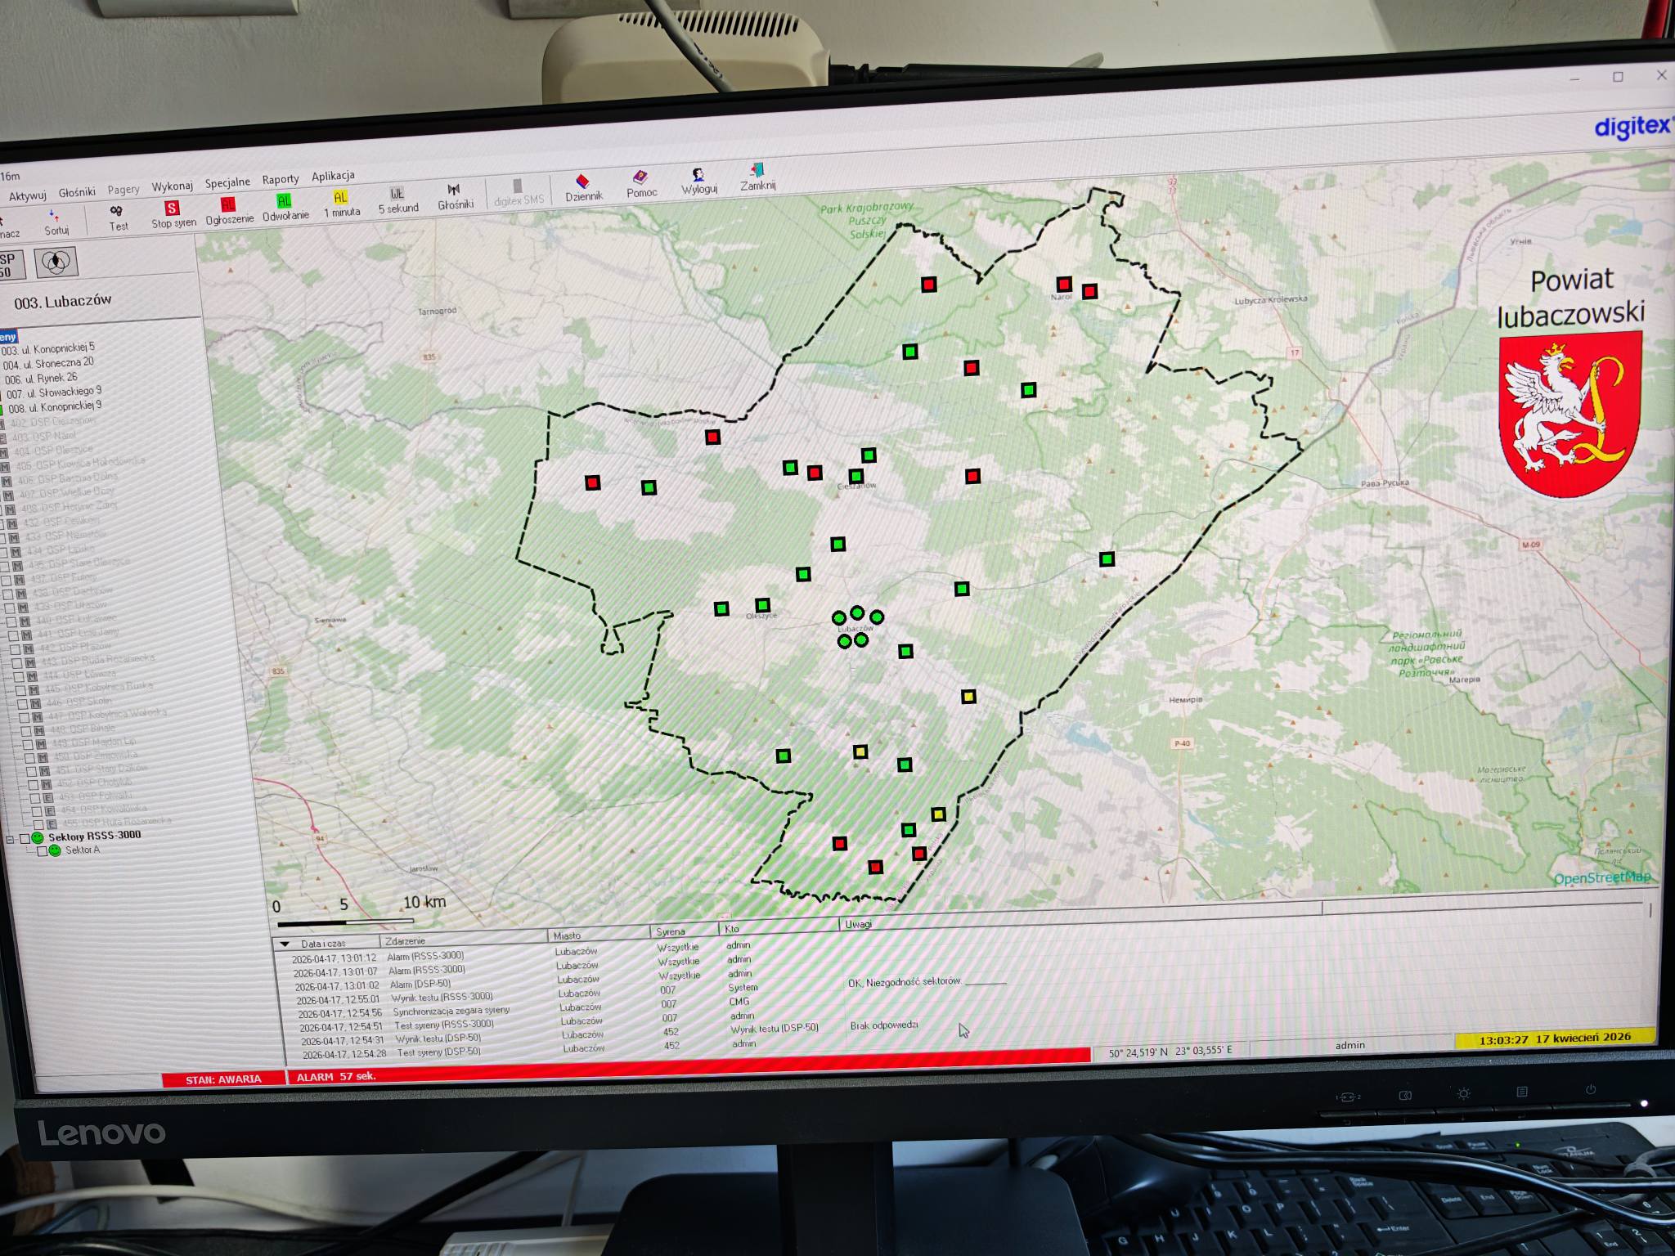Viewport: 1675px width, 1256px height.
Task: Open the Pomoc help icon
Action: tap(640, 177)
